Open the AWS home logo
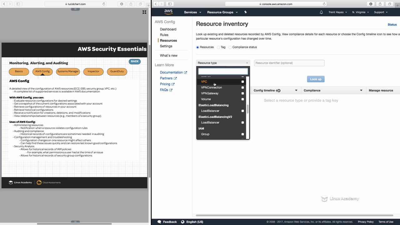The image size is (400, 225). click(168, 12)
